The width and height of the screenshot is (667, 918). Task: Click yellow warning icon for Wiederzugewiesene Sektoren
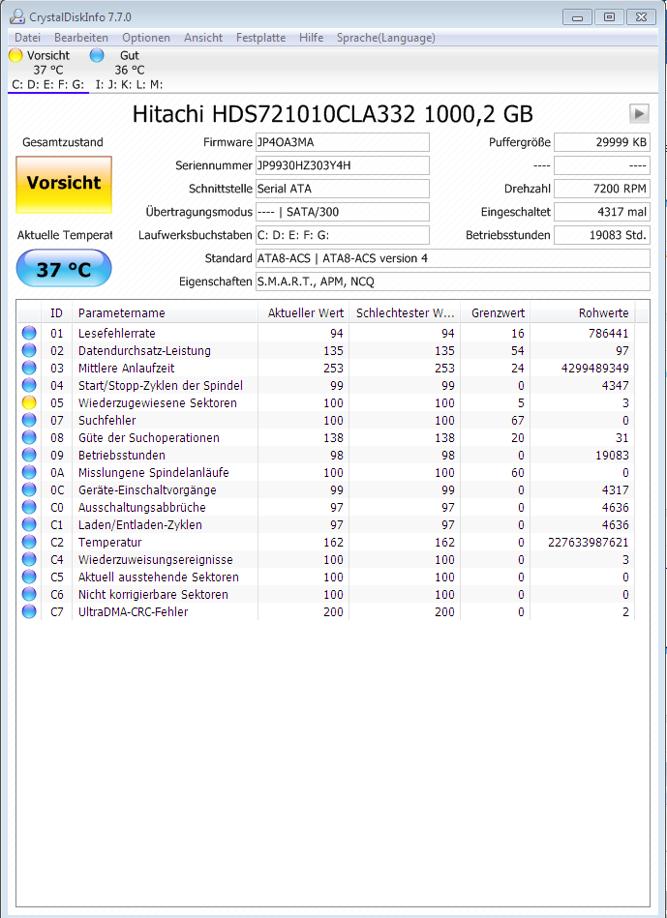(29, 402)
